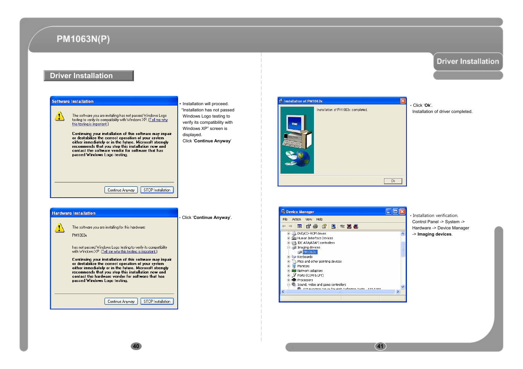Open the Help menu in Device Manager
This screenshot has width=523, height=369.
(x=319, y=219)
